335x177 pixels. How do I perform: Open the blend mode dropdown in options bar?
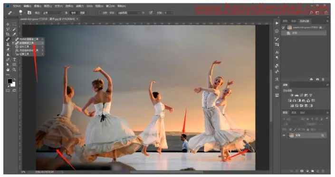point(52,13)
